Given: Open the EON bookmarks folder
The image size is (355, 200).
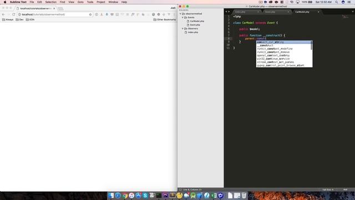Looking at the screenshot, I should pos(30,20).
